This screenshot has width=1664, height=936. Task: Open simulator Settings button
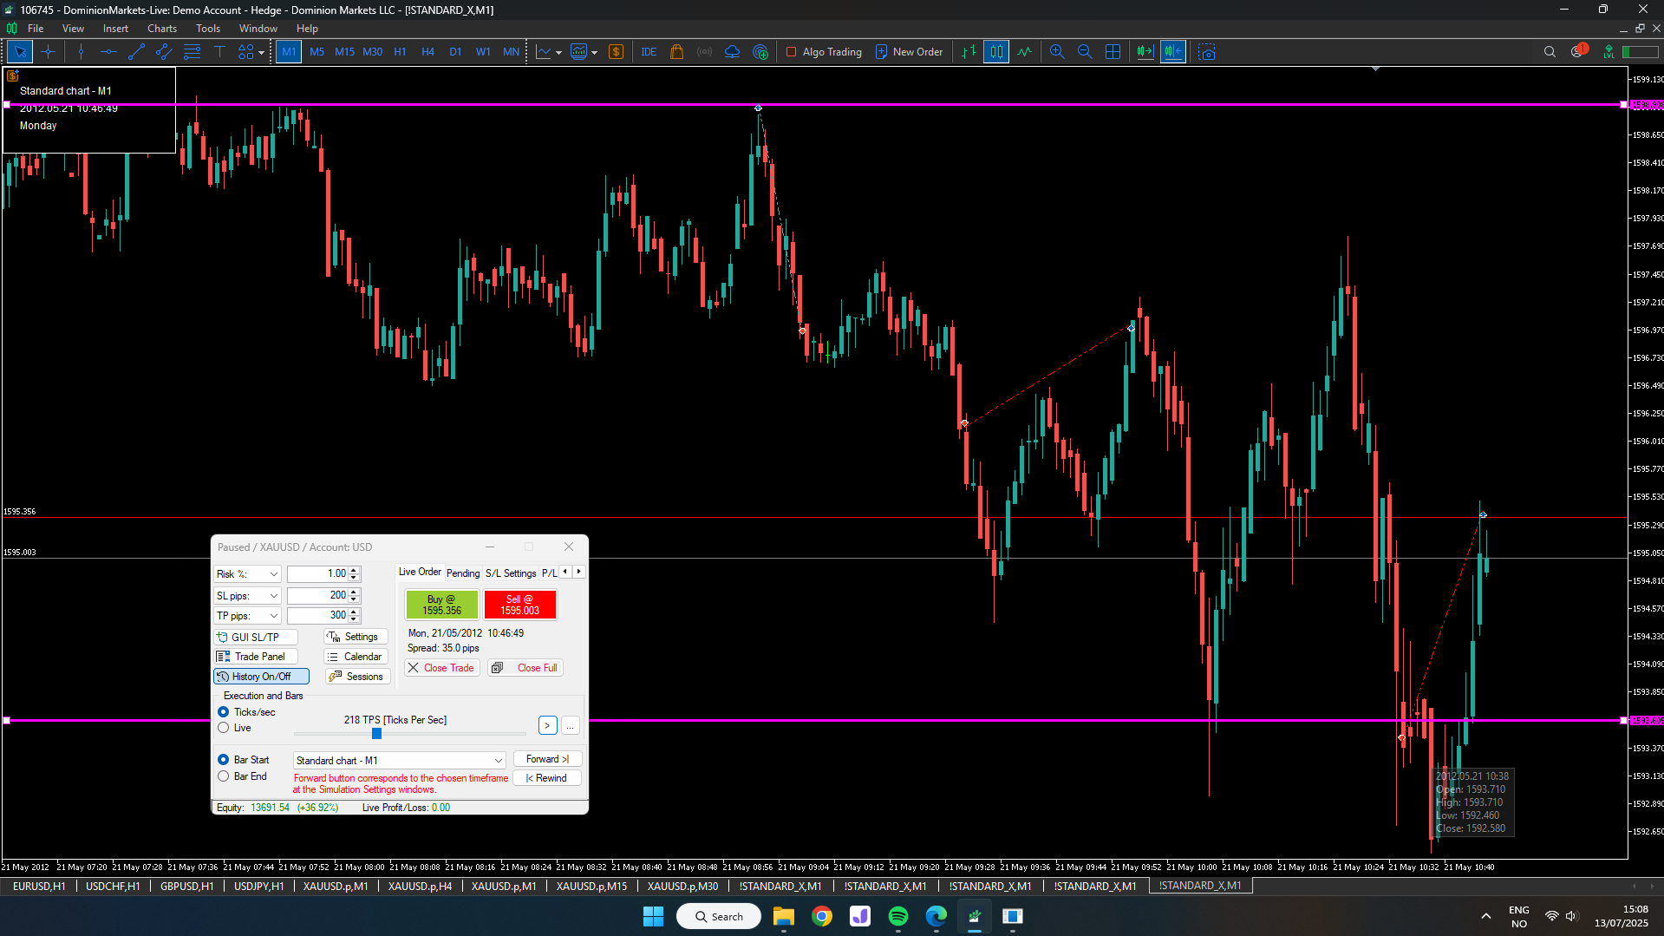tap(356, 637)
